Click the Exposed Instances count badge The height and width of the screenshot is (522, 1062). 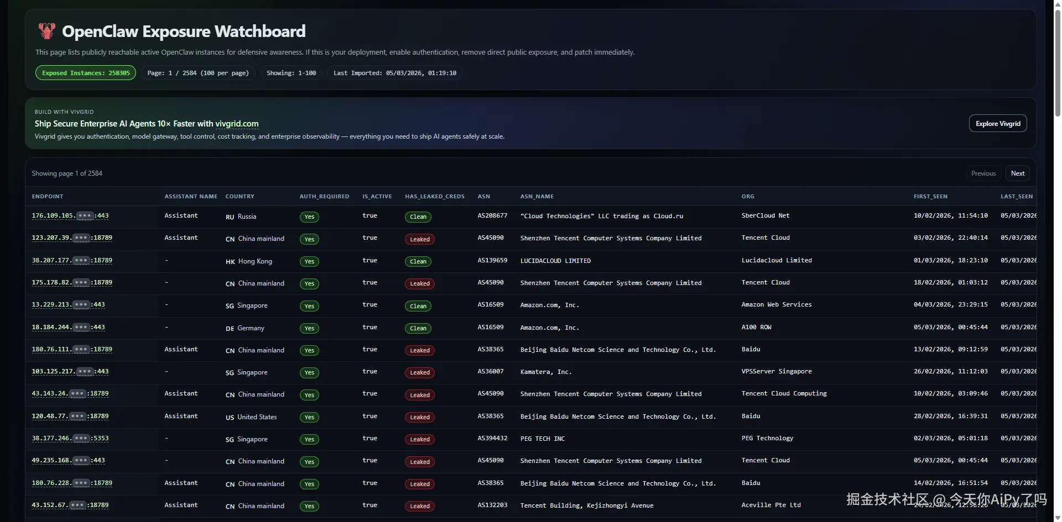(86, 73)
